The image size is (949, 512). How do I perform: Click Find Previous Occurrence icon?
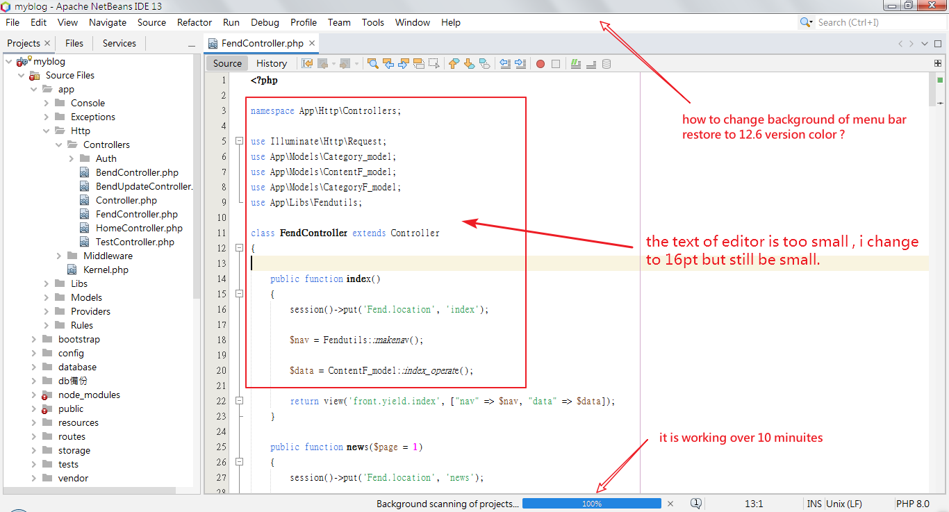[388, 63]
